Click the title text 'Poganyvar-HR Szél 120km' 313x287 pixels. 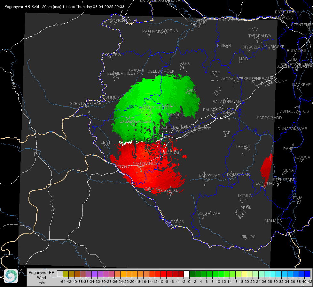pyautogui.click(x=28, y=7)
